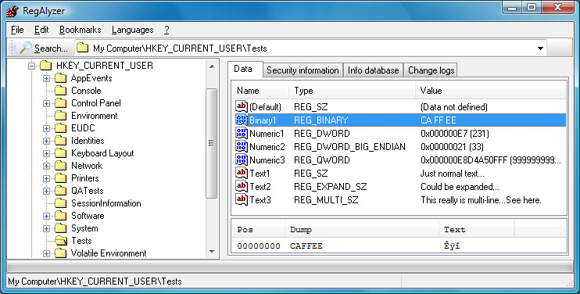
Task: Click the (Default) value icon
Action: pyautogui.click(x=242, y=106)
